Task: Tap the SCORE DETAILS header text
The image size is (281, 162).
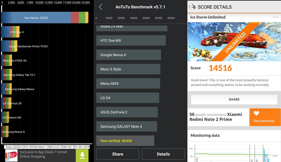Action: pos(214,7)
